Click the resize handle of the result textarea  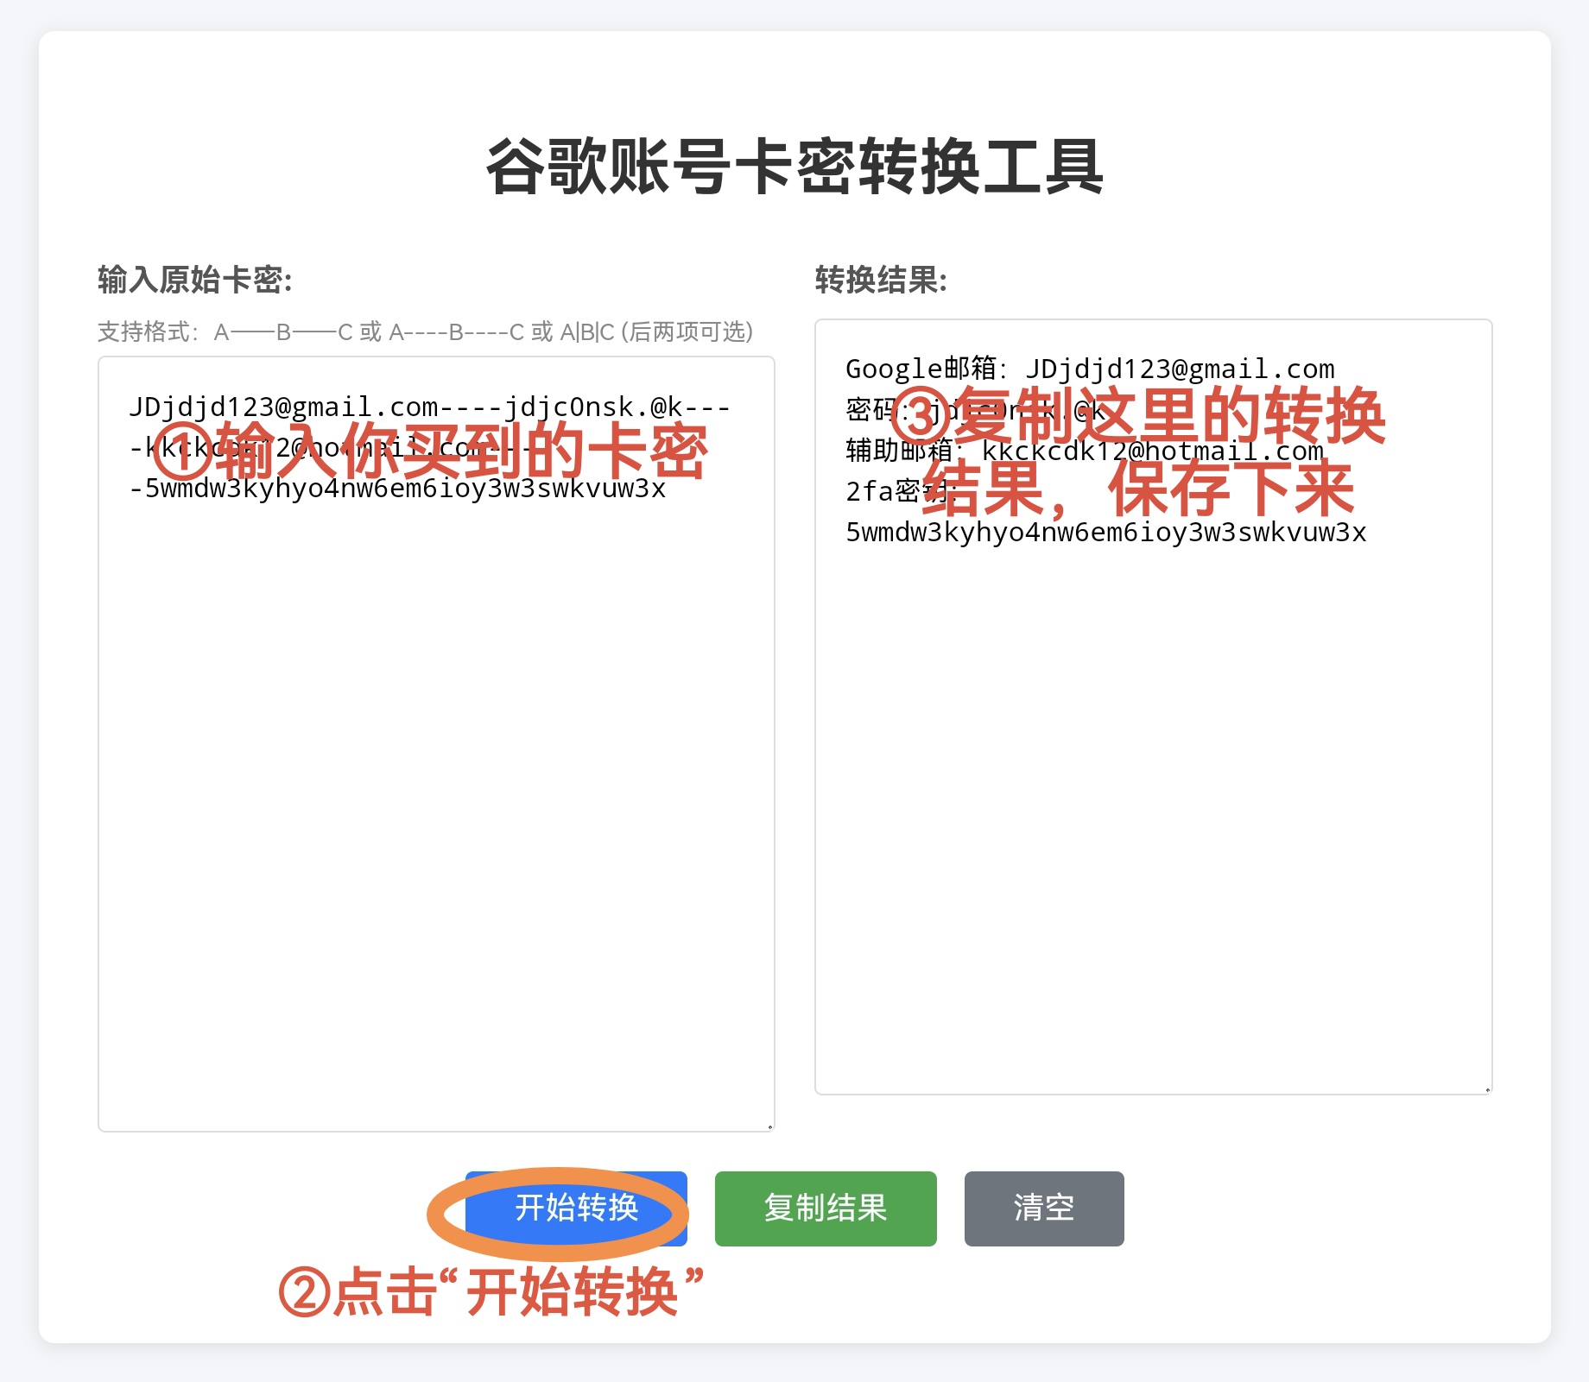click(x=1487, y=1089)
